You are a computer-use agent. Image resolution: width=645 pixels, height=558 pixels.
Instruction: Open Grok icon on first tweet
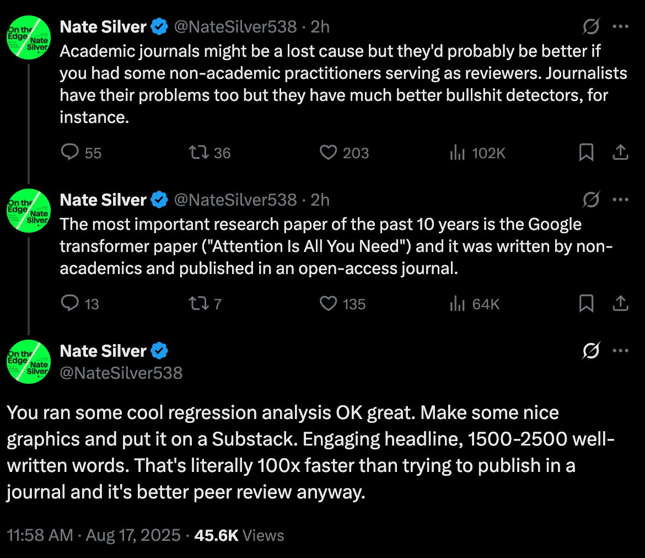[591, 26]
